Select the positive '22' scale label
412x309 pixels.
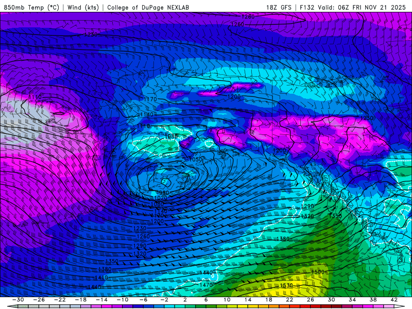click(289, 300)
